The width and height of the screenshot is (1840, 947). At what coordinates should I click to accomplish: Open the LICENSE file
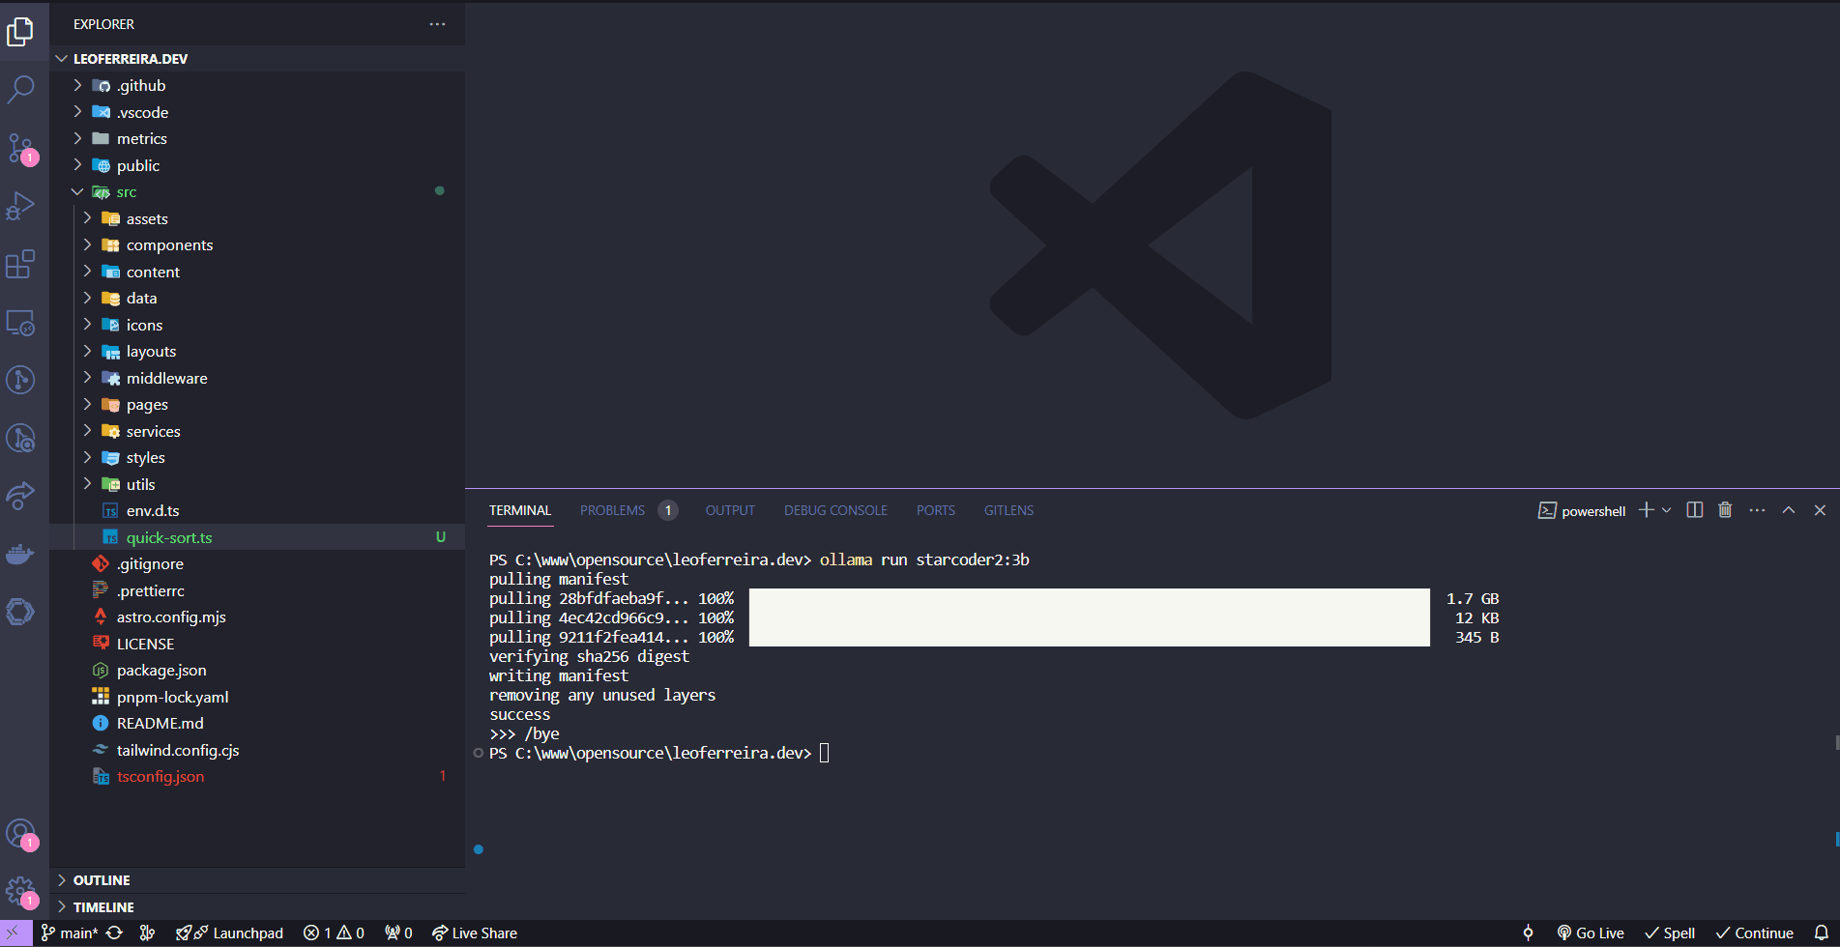pyautogui.click(x=257, y=644)
